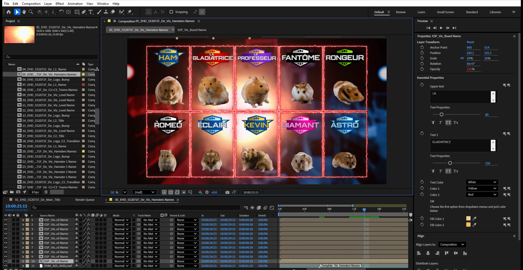Screen dimensions: 523x270
Task: Select the Puppet Pin tool
Action: (130, 12)
